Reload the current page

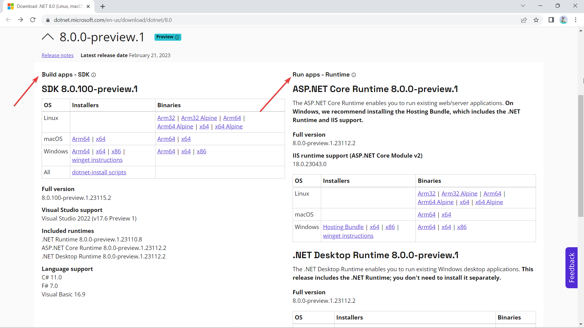(33, 20)
